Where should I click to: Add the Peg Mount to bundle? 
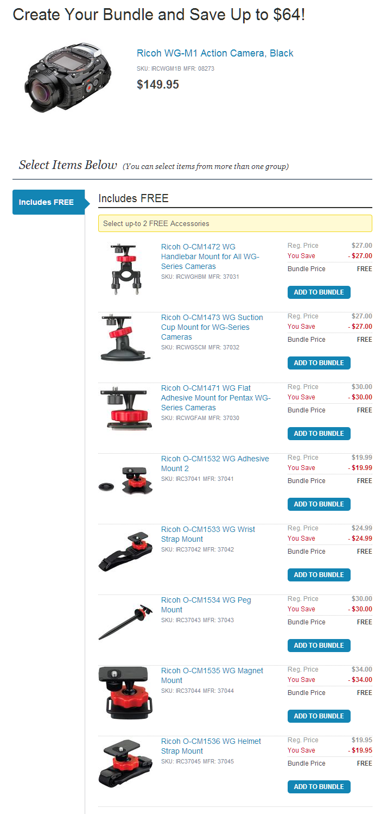(x=319, y=646)
